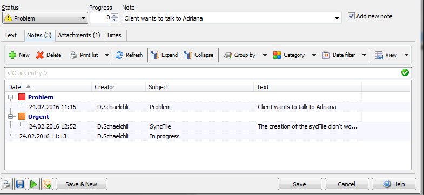
Task: Click the blue floppy disk save icon
Action: (21, 184)
